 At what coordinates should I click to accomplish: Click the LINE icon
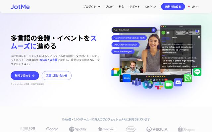197,72
